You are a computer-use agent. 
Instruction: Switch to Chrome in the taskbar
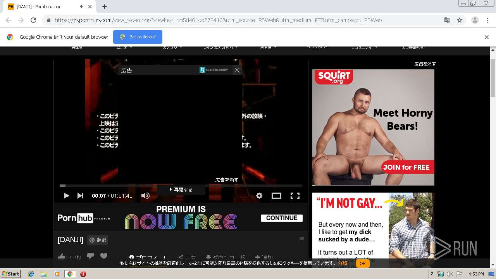pyautogui.click(x=70, y=274)
